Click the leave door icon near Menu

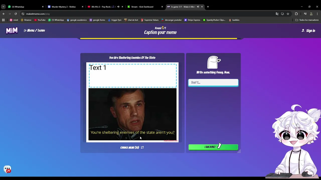(x=25, y=30)
